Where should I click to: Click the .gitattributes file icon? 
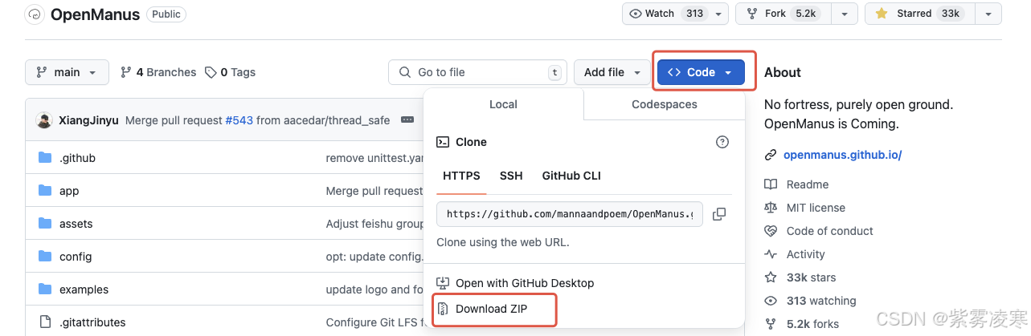point(45,322)
